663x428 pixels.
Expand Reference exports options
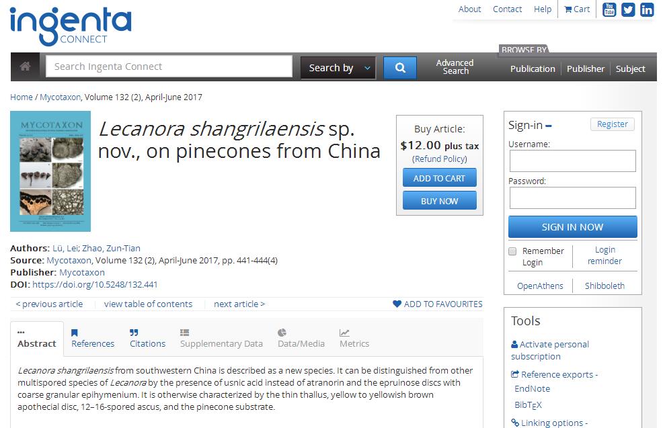(554, 374)
